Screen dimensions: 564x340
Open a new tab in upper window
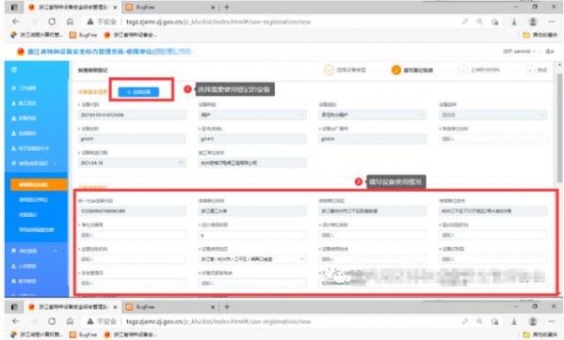pyautogui.click(x=227, y=7)
